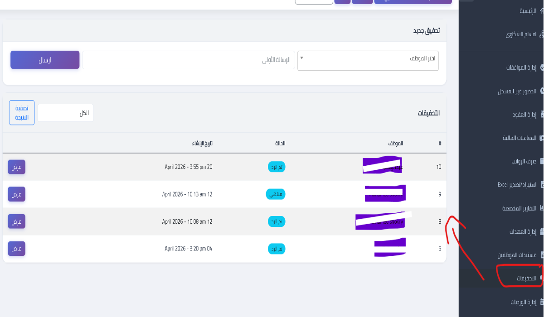The image size is (544, 317).
Task: Expand the الكل status filter dropdown
Action: click(65, 112)
